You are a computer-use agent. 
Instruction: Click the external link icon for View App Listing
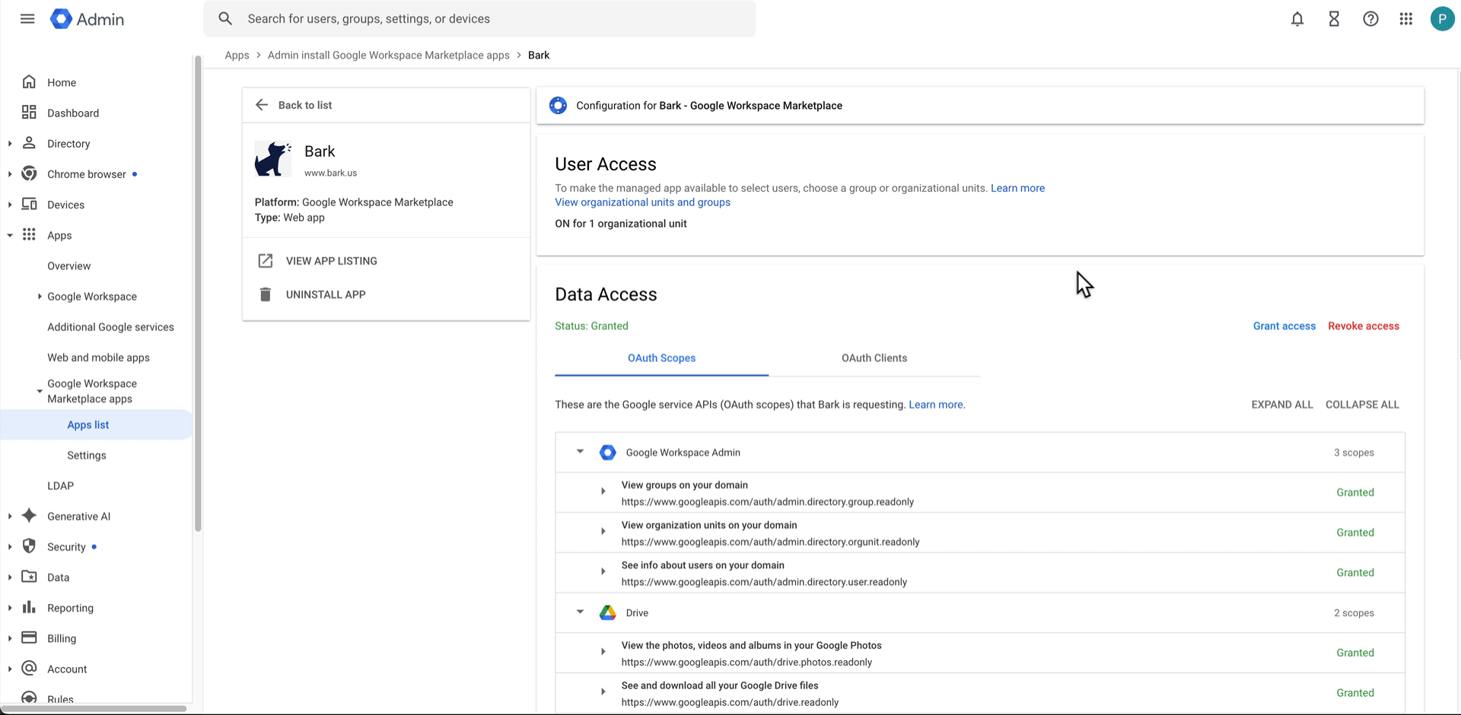pyautogui.click(x=265, y=261)
